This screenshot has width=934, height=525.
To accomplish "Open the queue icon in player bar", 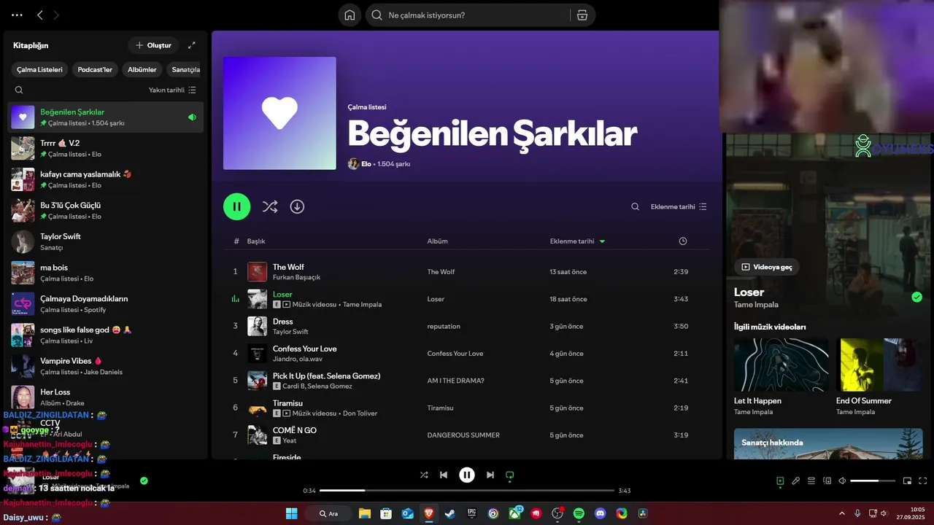I will tap(811, 481).
